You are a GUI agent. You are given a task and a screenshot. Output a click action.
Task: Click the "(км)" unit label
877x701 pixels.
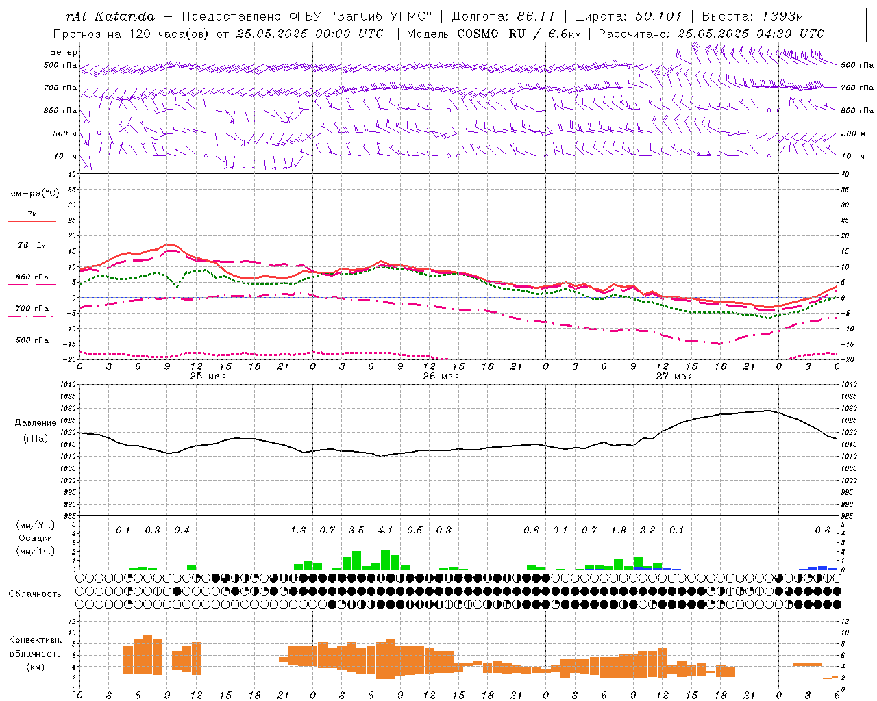pyautogui.click(x=36, y=667)
